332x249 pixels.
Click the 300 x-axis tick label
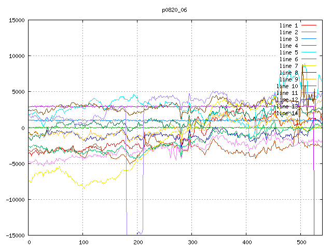point(191,242)
